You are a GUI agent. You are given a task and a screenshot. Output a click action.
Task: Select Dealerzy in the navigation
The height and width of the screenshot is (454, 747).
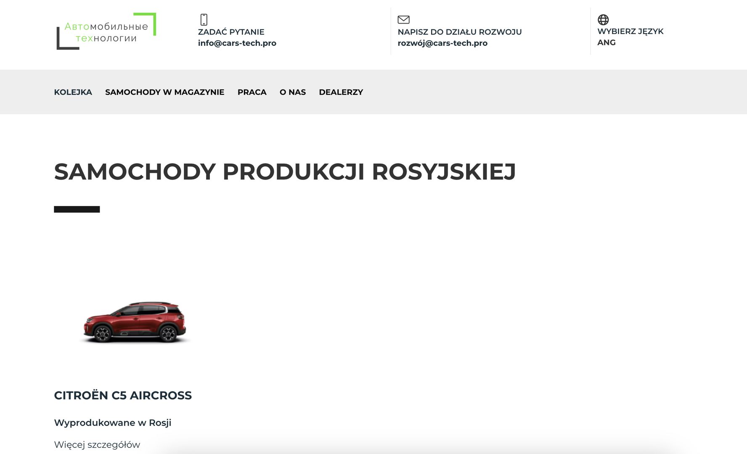[x=341, y=92]
